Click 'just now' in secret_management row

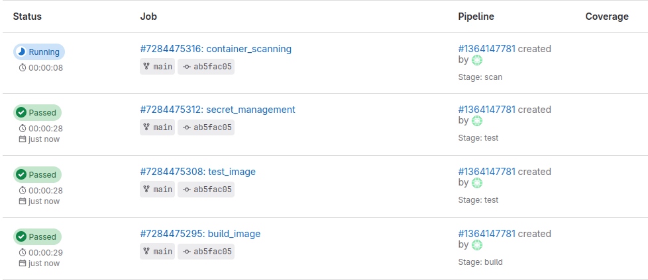click(x=44, y=139)
